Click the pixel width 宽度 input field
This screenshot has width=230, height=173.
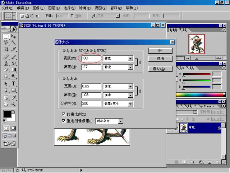(x=91, y=58)
